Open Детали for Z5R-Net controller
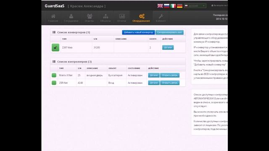The width and height of the screenshot is (269, 151). [x=154, y=83]
